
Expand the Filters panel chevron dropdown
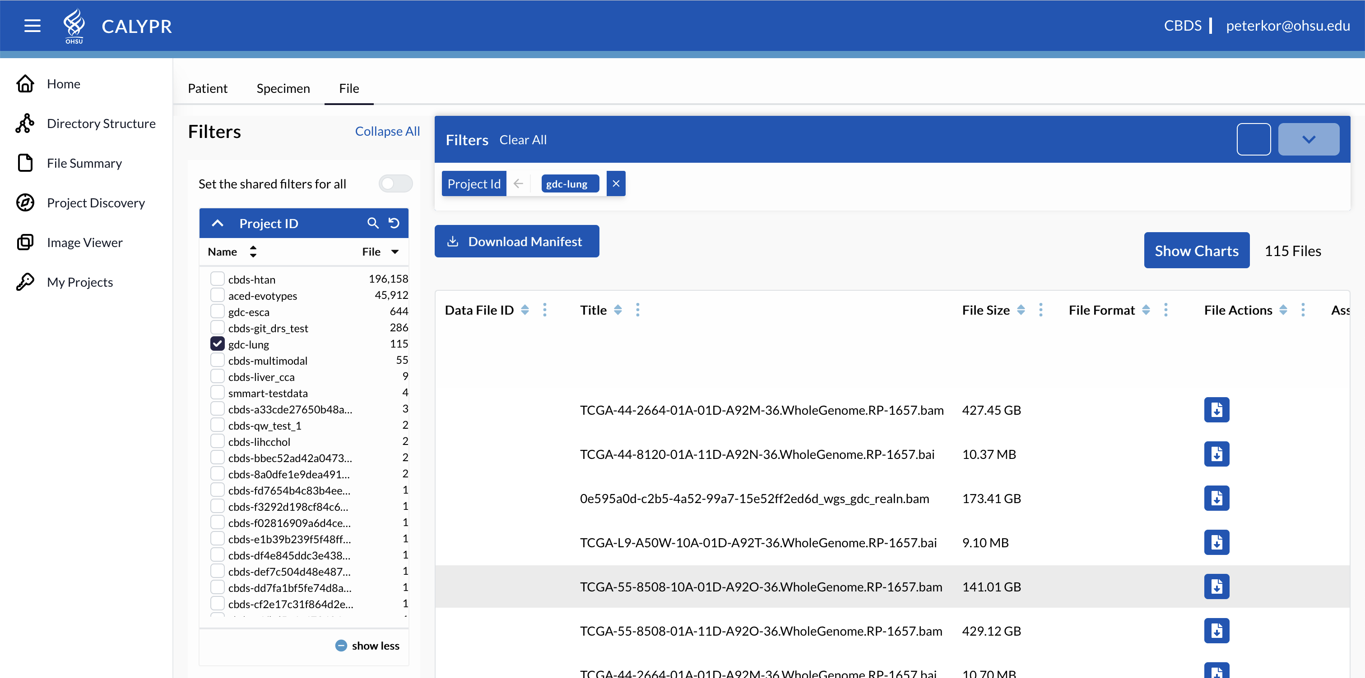(x=1309, y=139)
